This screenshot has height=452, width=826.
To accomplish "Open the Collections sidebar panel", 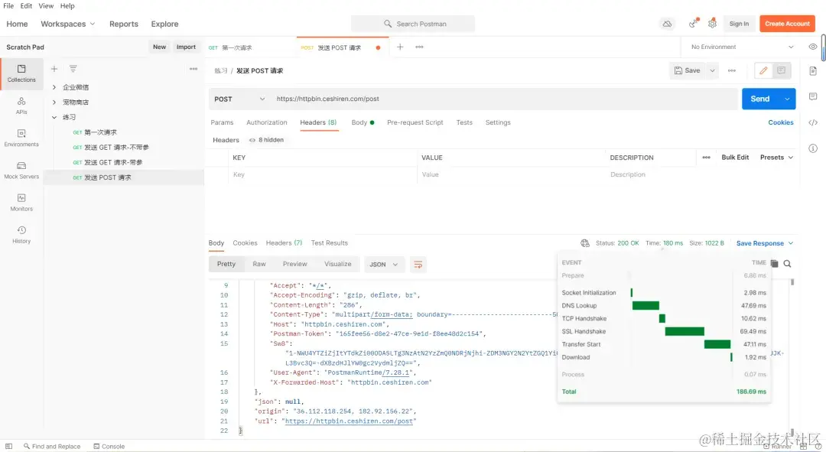I will point(21,73).
